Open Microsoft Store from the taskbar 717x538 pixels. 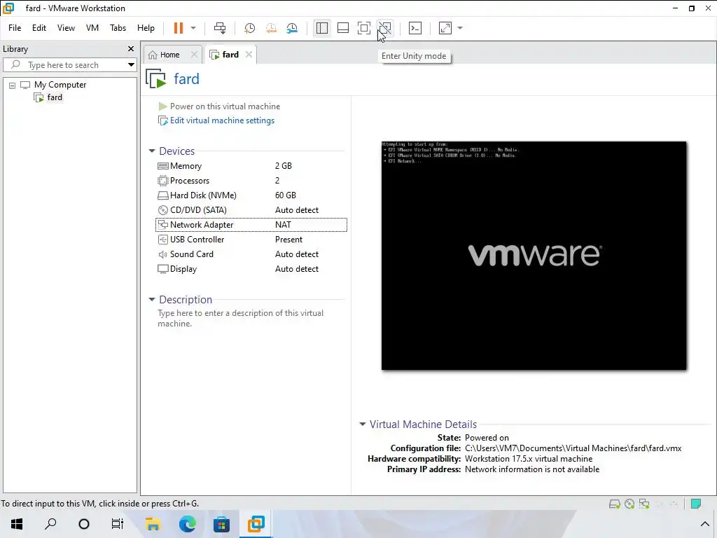coord(221,524)
